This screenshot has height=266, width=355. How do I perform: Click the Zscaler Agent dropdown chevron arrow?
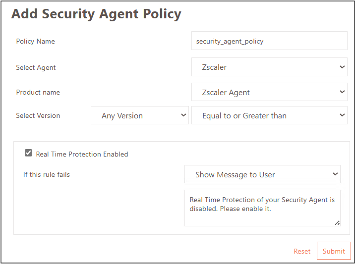342,92
